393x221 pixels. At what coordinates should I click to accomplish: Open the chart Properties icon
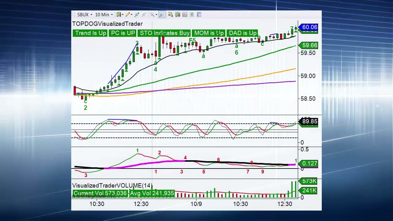coord(199,14)
